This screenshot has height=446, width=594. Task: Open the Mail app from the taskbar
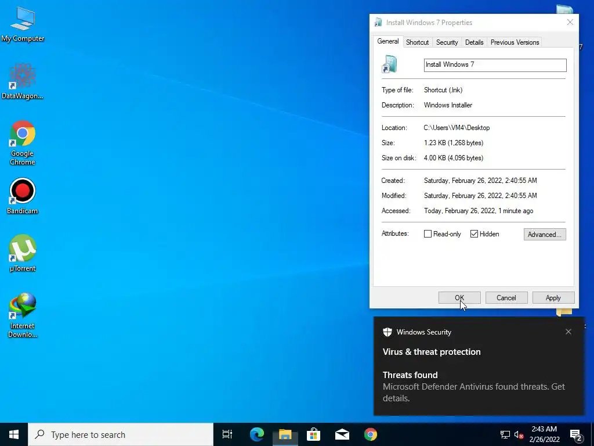tap(342, 434)
